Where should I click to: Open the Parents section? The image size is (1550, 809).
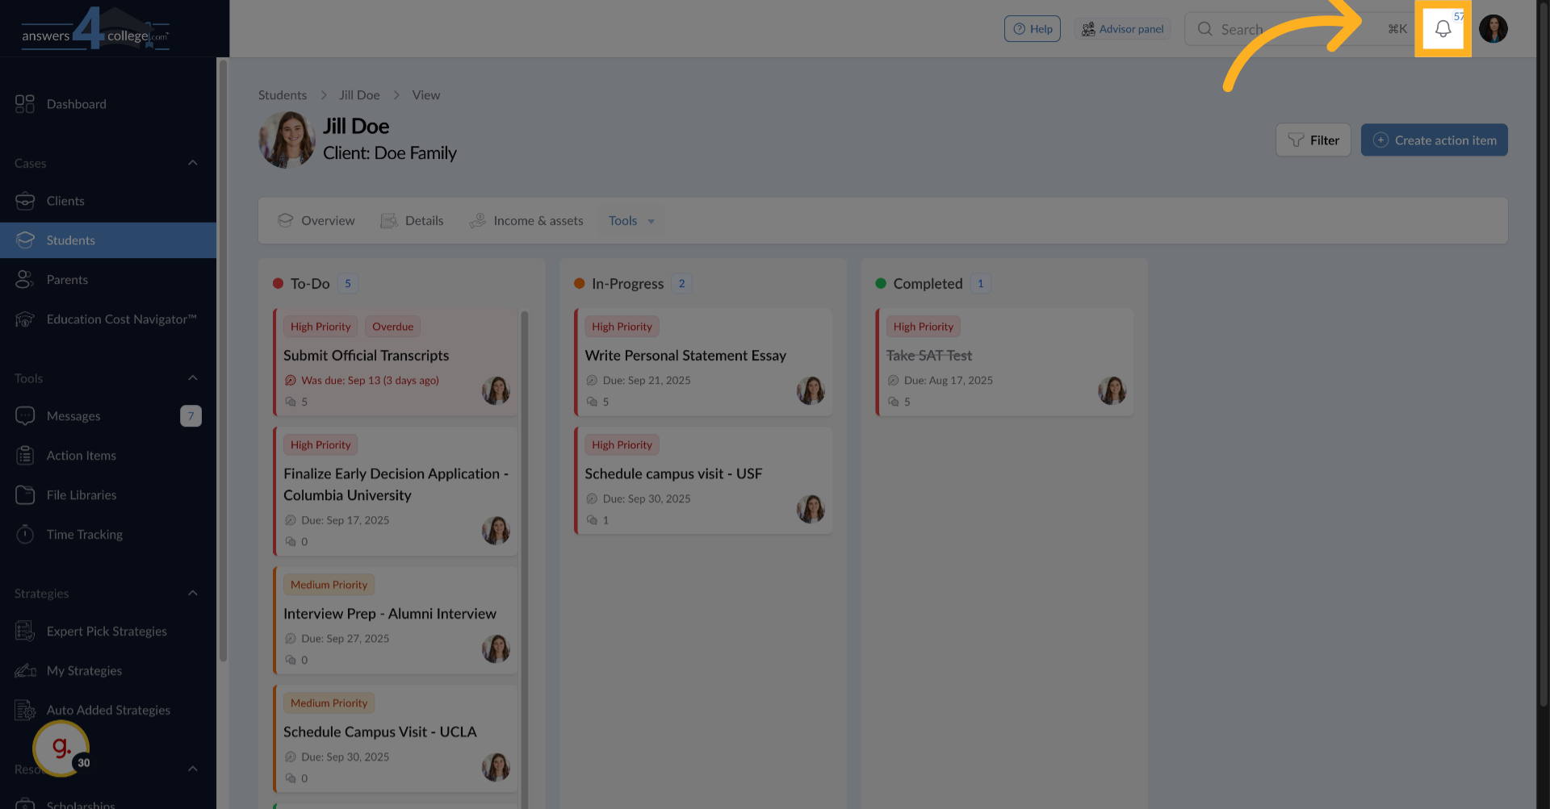pos(67,279)
